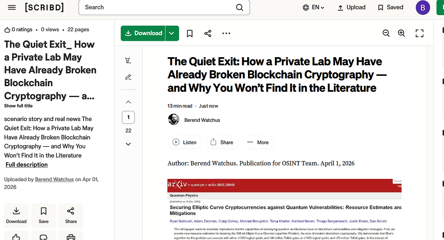The image size is (444, 240).
Task: Click the search magnifier icon
Action: 239,7
